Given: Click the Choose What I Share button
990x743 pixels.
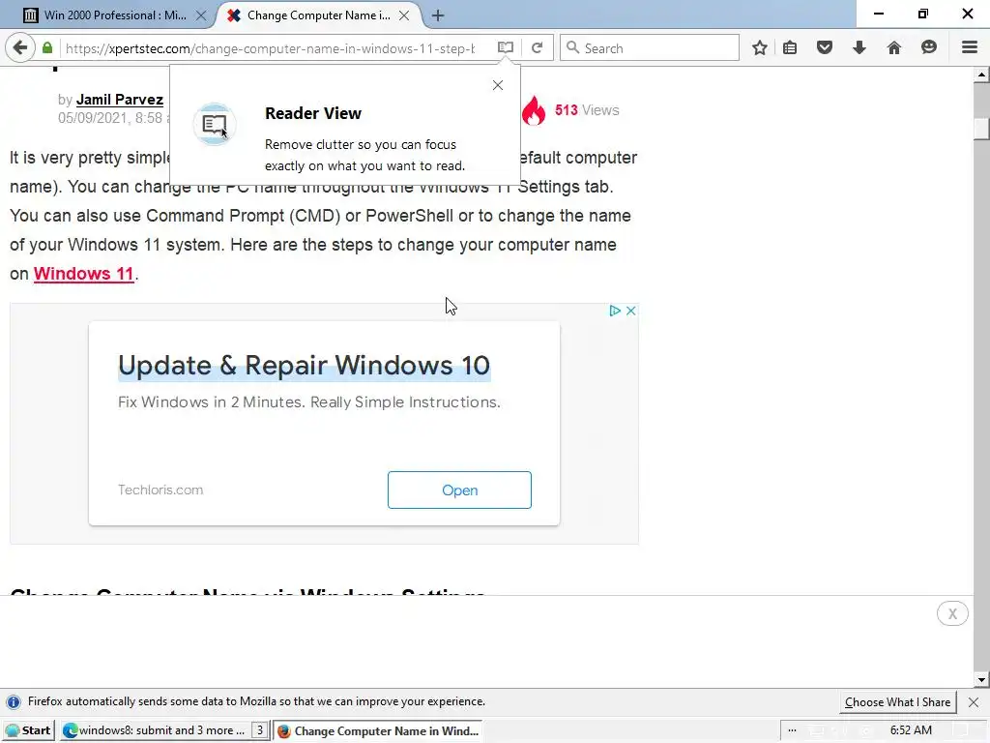Looking at the screenshot, I should pyautogui.click(x=897, y=702).
